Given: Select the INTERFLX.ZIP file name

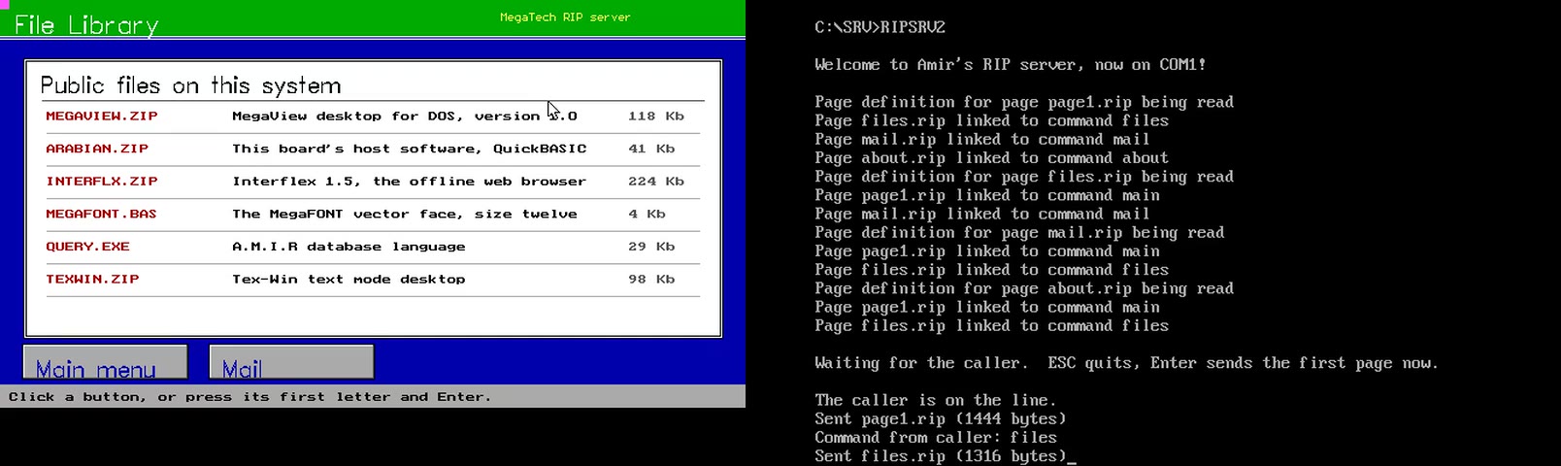Looking at the screenshot, I should coord(102,182).
